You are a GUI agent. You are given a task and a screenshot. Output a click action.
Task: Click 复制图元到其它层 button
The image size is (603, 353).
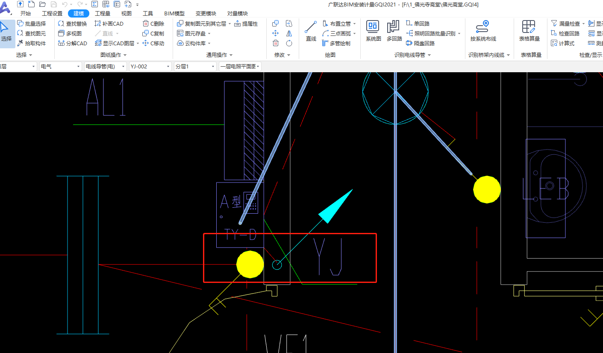point(202,24)
